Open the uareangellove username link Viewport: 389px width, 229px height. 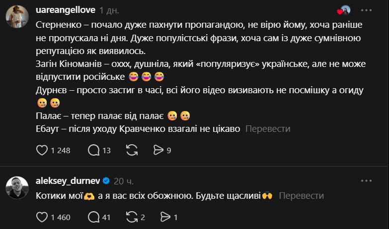pyautogui.click(x=66, y=10)
